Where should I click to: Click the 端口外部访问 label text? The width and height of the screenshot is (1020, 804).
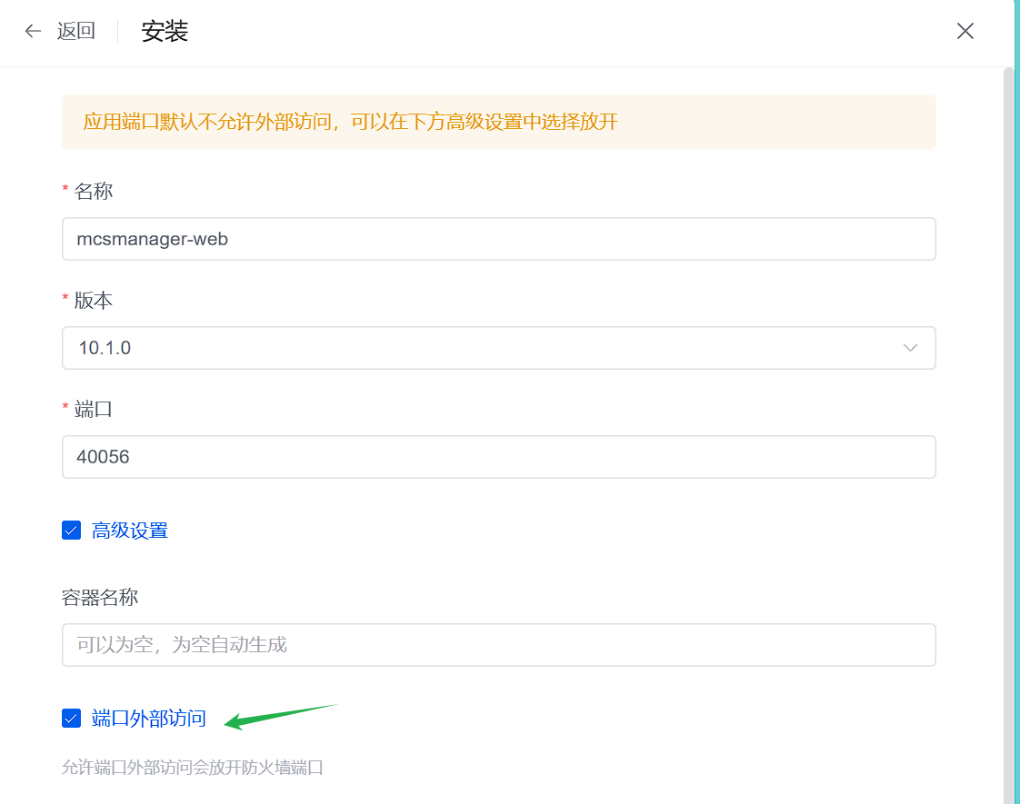[x=149, y=719]
